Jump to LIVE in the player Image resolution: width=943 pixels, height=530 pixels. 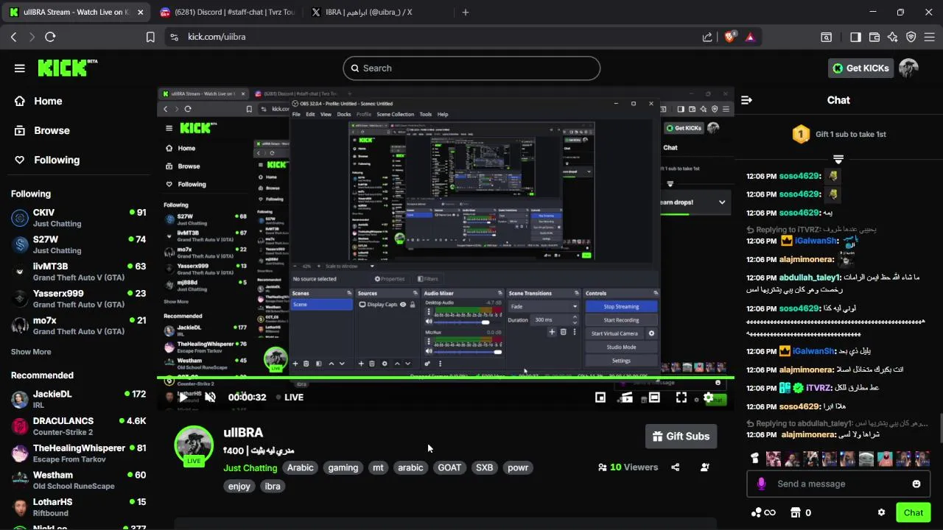(x=290, y=397)
